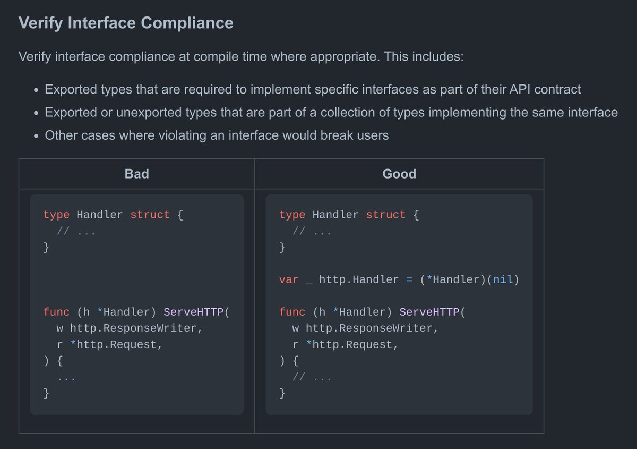Click the 'type Handler struct' line in Bad code
The image size is (637, 449).
(114, 215)
